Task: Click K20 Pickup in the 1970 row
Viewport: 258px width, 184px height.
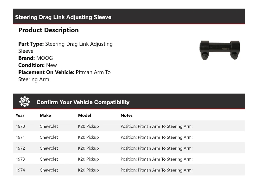Action: (x=88, y=126)
